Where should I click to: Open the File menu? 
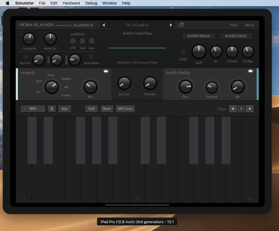click(42, 3)
